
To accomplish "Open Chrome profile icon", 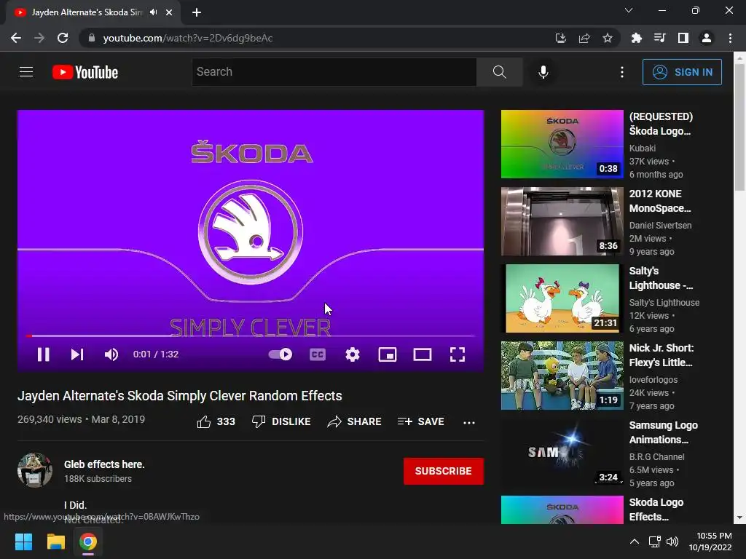I will tap(707, 38).
